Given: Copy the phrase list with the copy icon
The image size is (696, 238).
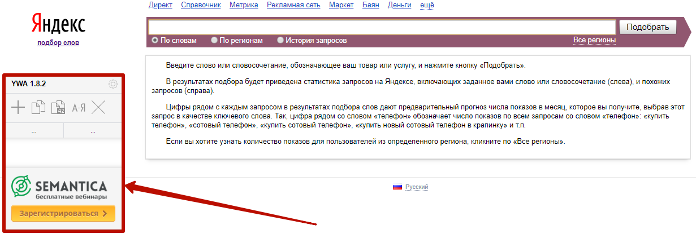Looking at the screenshot, I should pyautogui.click(x=38, y=107).
